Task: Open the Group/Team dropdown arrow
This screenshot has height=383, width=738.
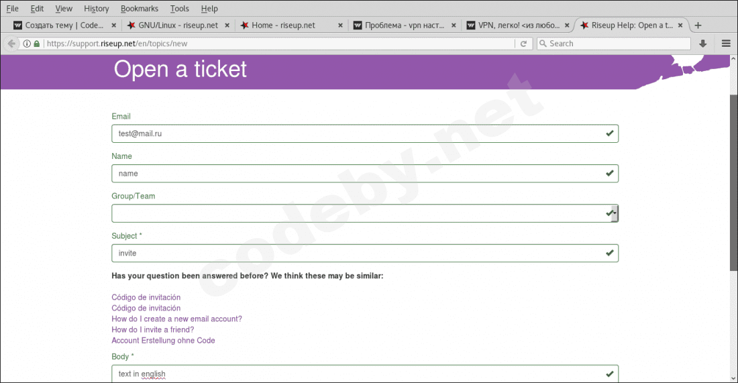Action: coord(615,213)
